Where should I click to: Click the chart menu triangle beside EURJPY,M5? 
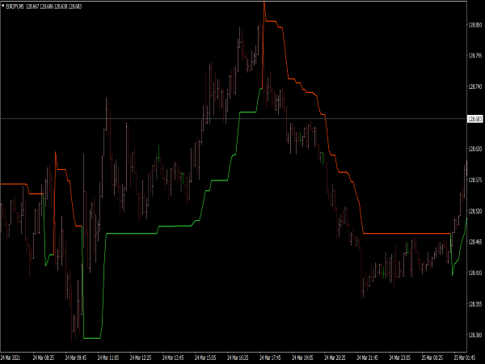(2, 6)
